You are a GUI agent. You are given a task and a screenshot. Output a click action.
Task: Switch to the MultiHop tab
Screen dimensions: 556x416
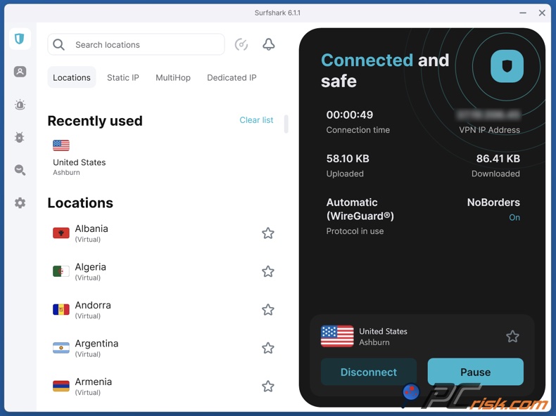pyautogui.click(x=173, y=77)
